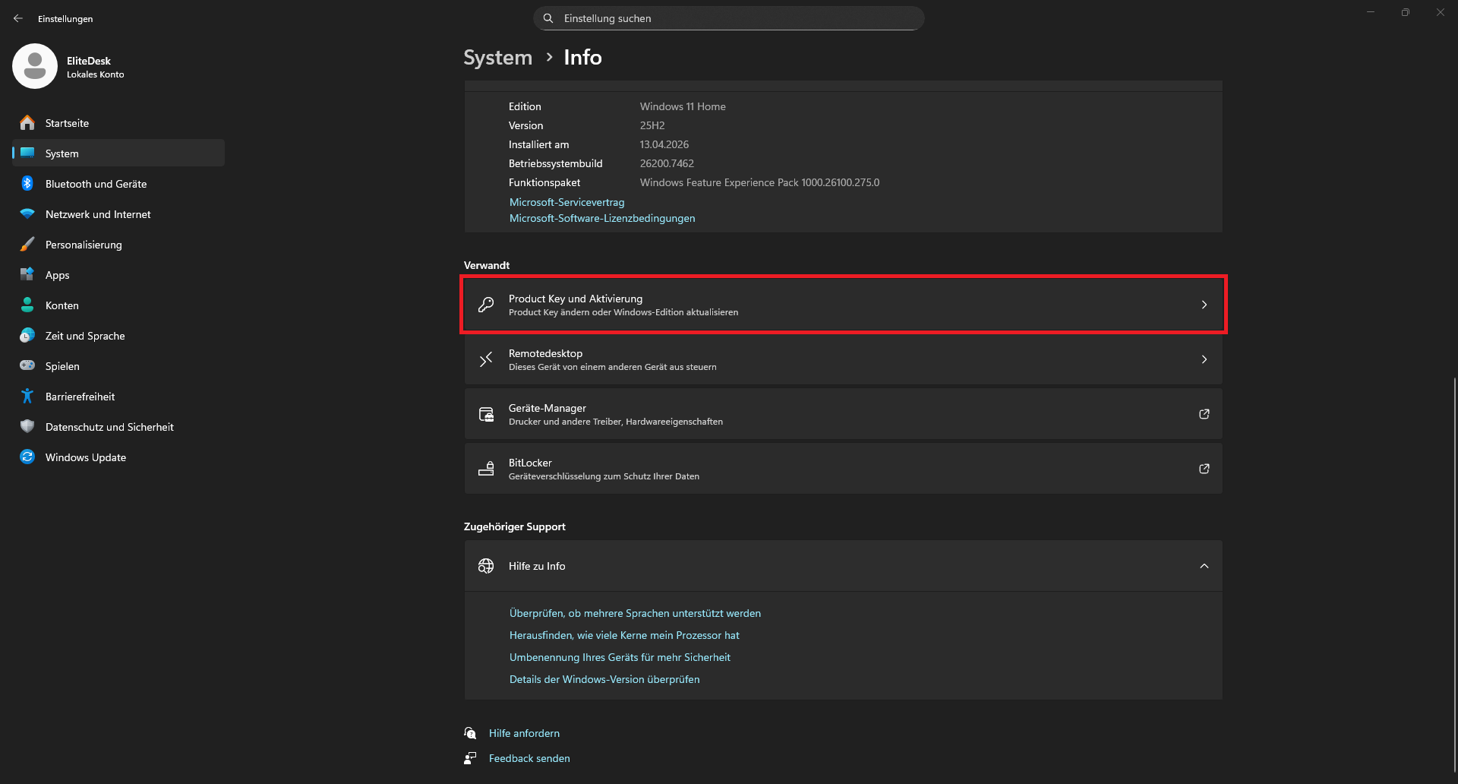Select Netzwerk und Internet
The height and width of the screenshot is (784, 1458).
coord(118,213)
